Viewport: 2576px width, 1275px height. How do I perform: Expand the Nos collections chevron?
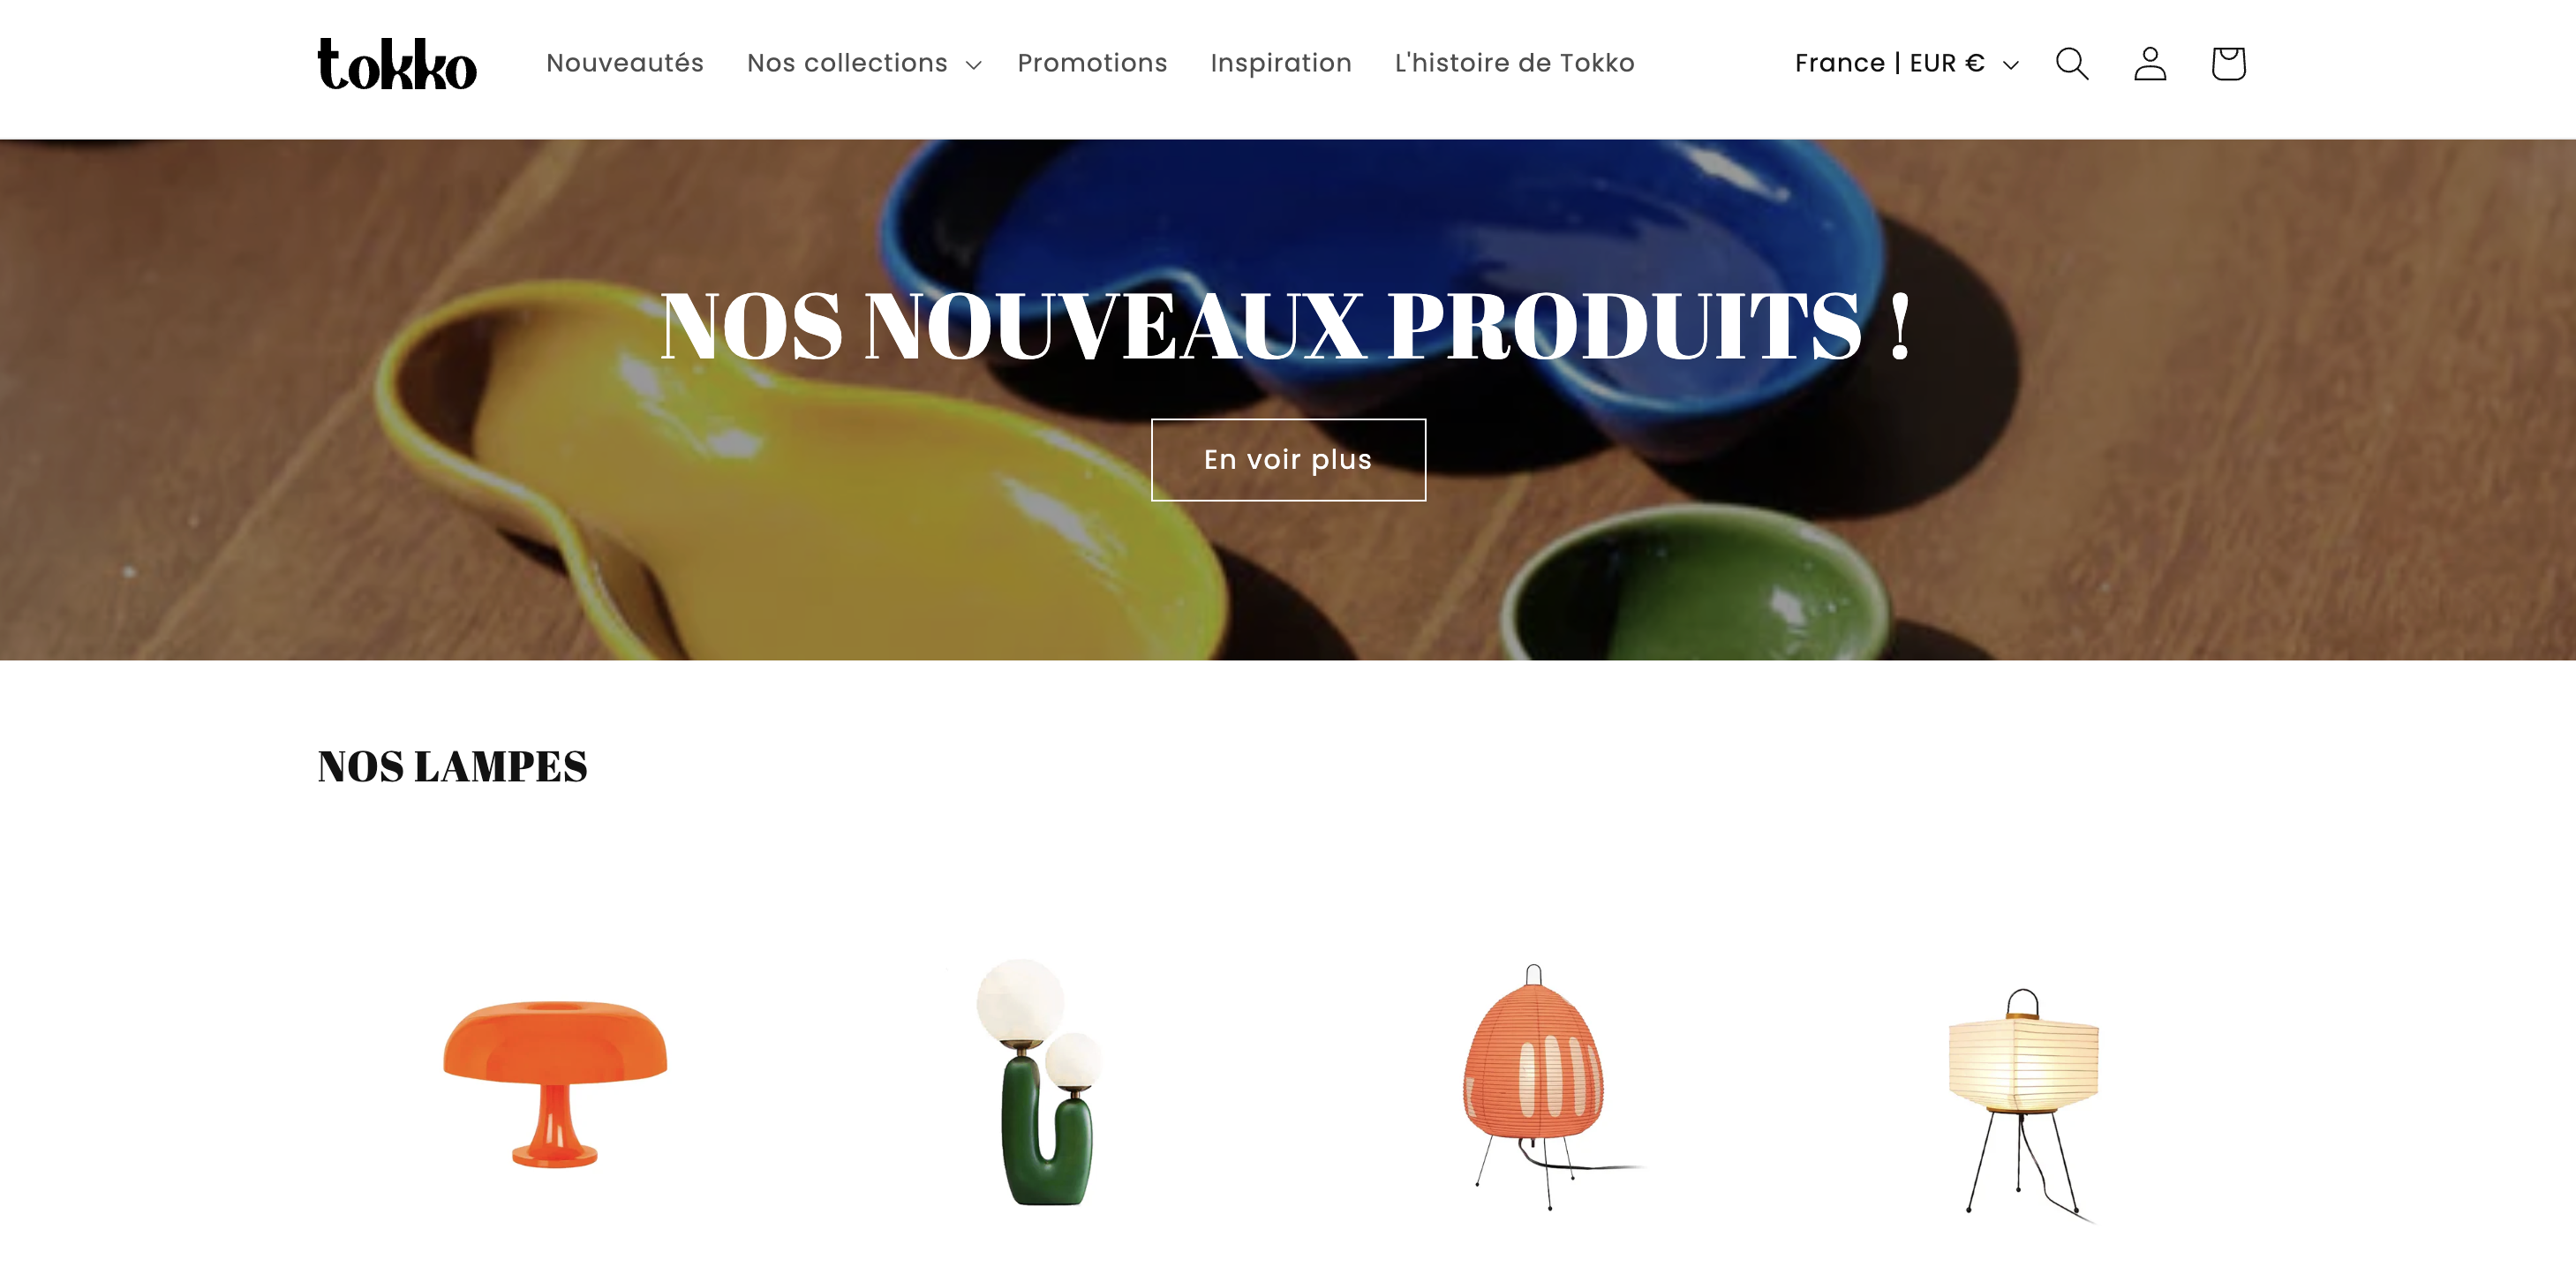pyautogui.click(x=973, y=65)
